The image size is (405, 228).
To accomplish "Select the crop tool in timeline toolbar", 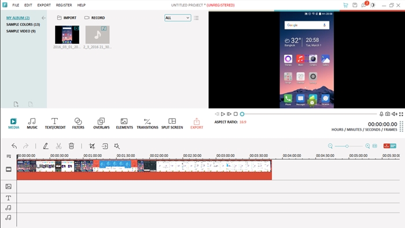I will click(x=92, y=146).
